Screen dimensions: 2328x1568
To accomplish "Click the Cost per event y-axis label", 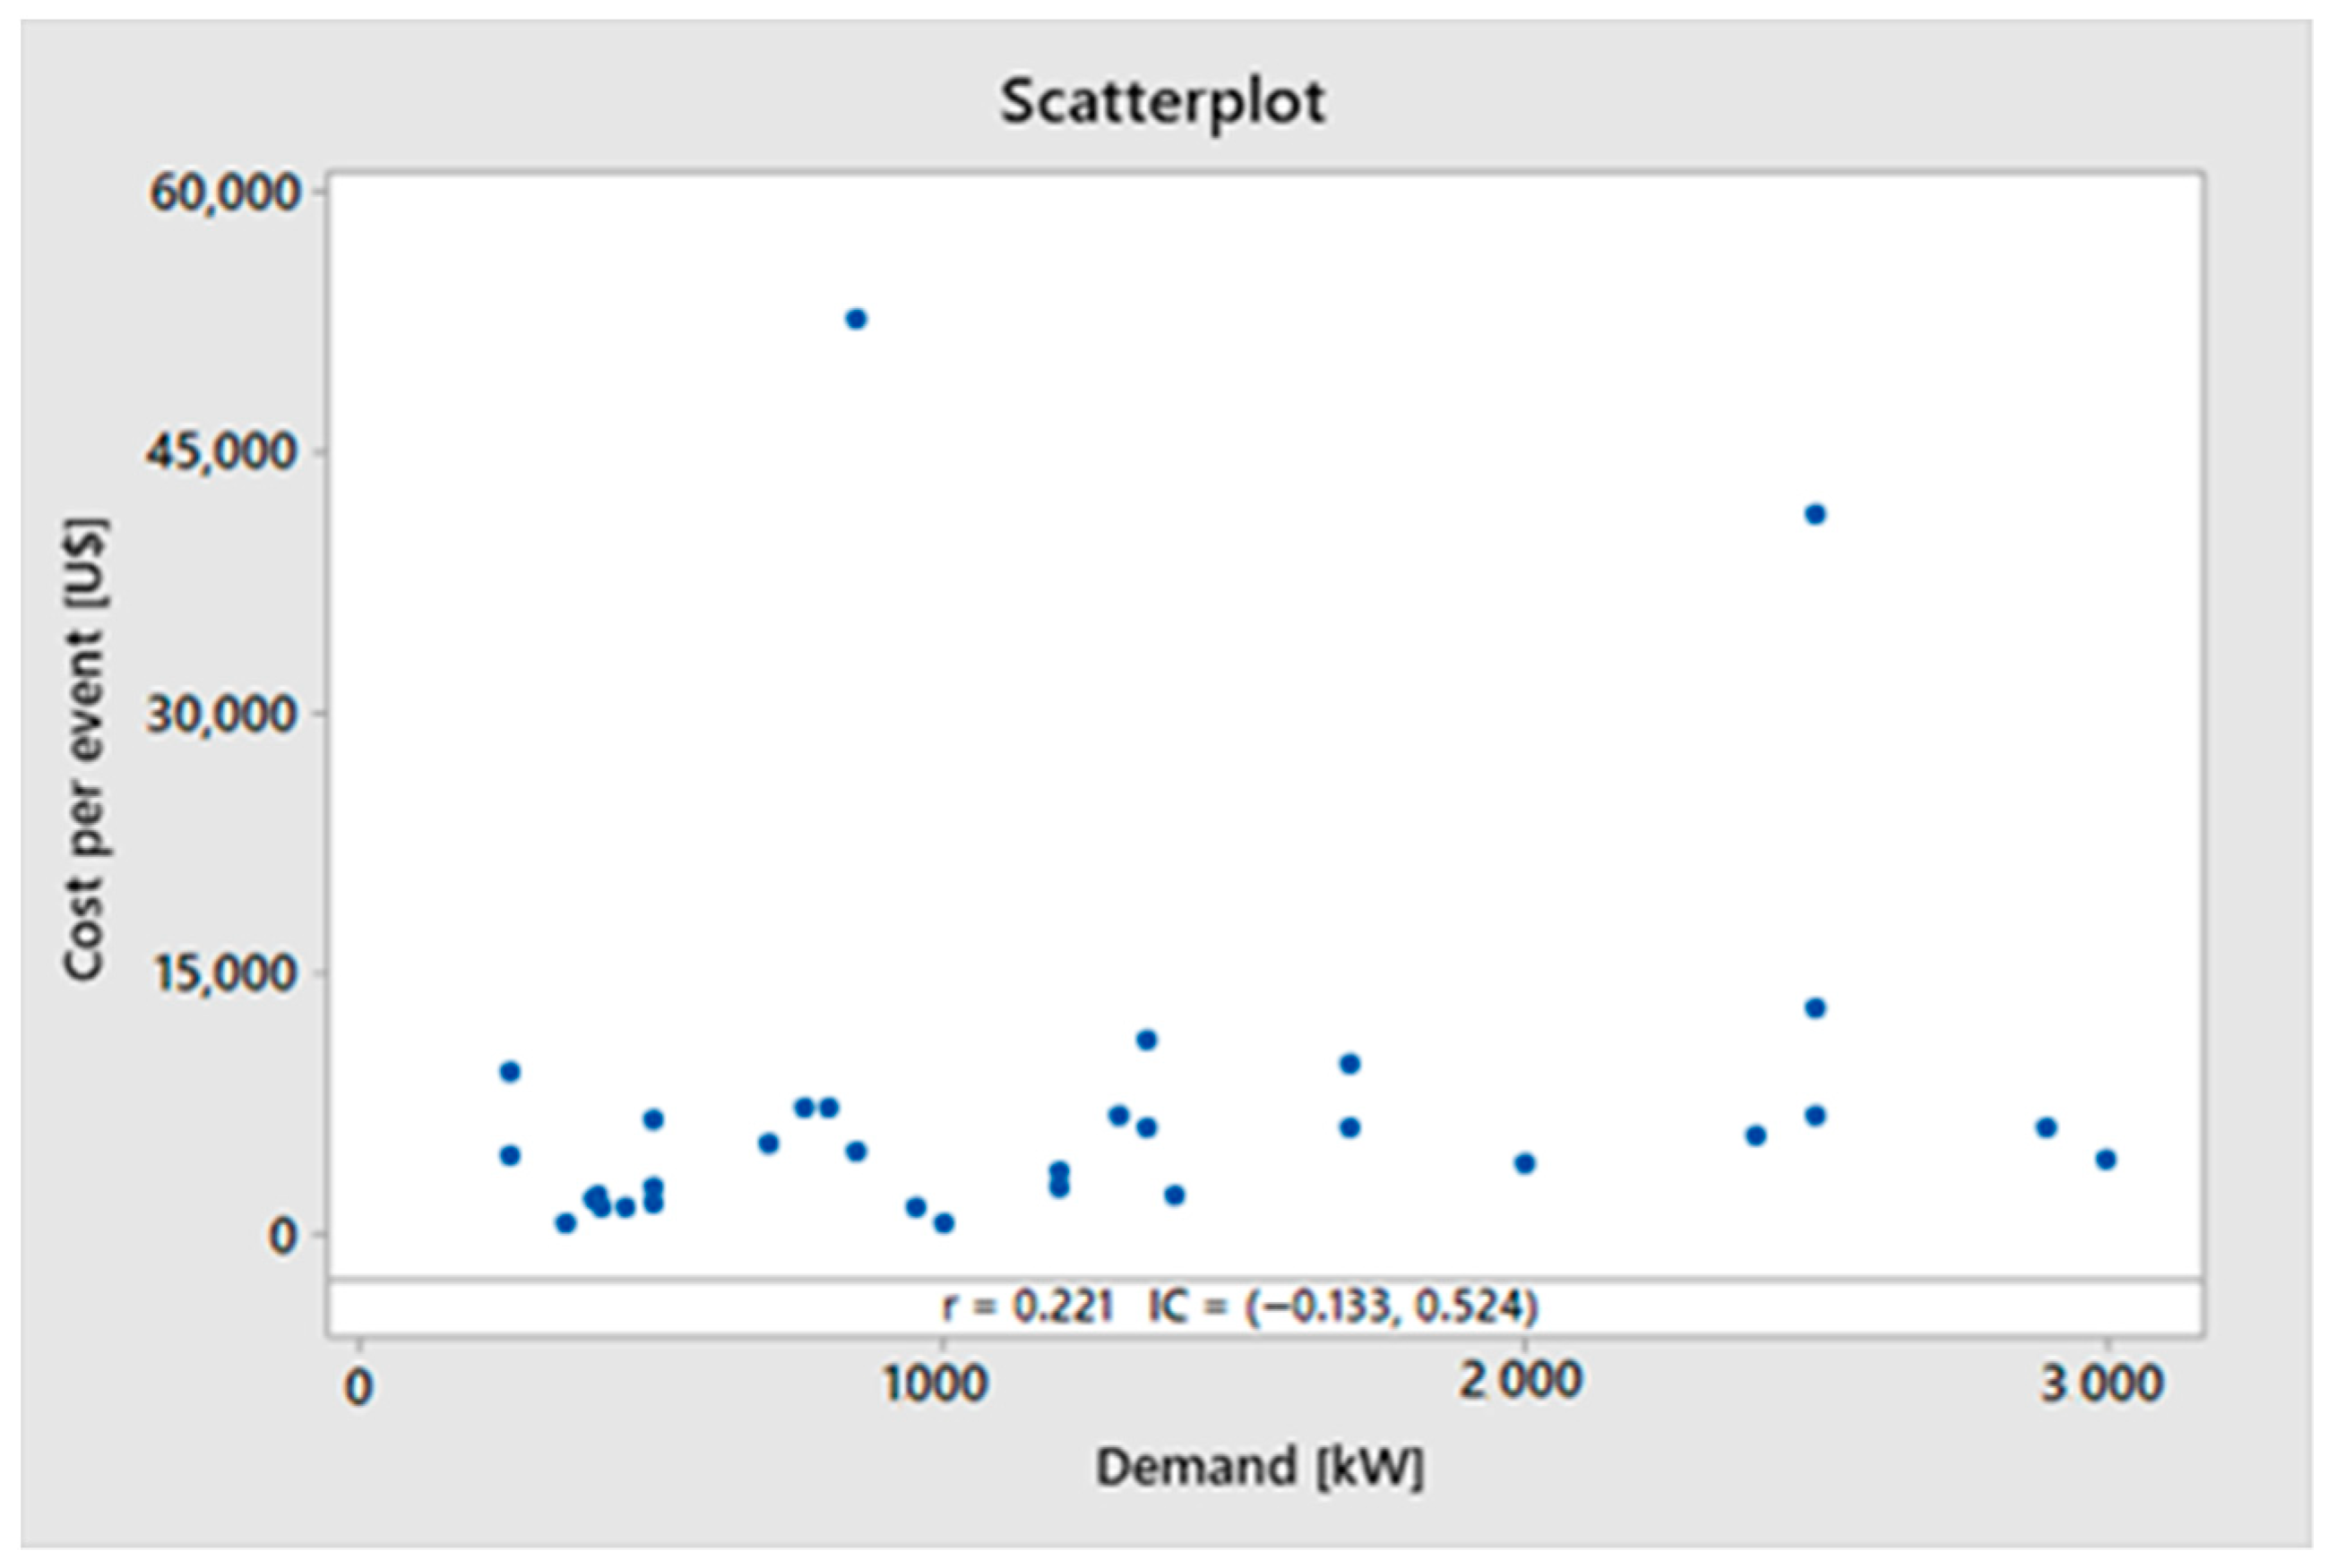I will tap(85, 749).
